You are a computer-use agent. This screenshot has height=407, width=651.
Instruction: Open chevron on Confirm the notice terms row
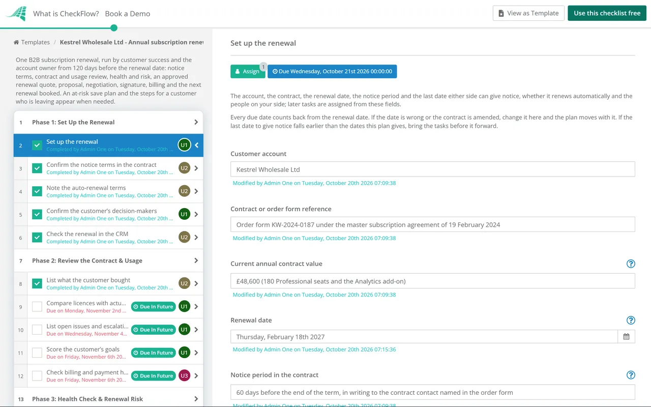click(196, 168)
